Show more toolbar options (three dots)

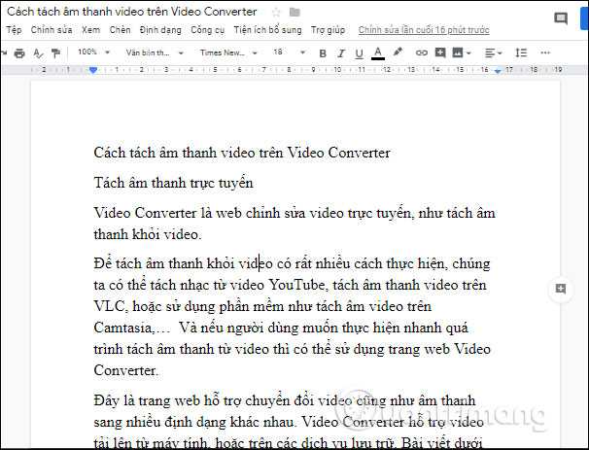[545, 52]
